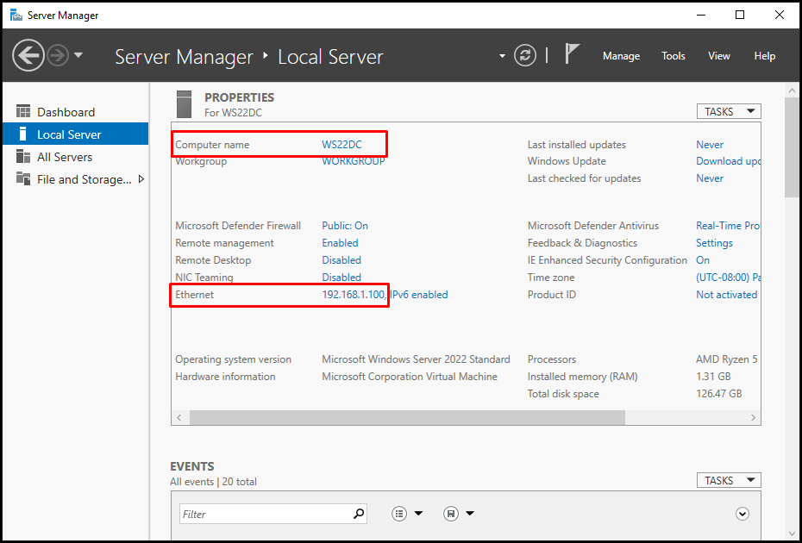Open File and Storage Services item
802x543 pixels.
click(75, 179)
